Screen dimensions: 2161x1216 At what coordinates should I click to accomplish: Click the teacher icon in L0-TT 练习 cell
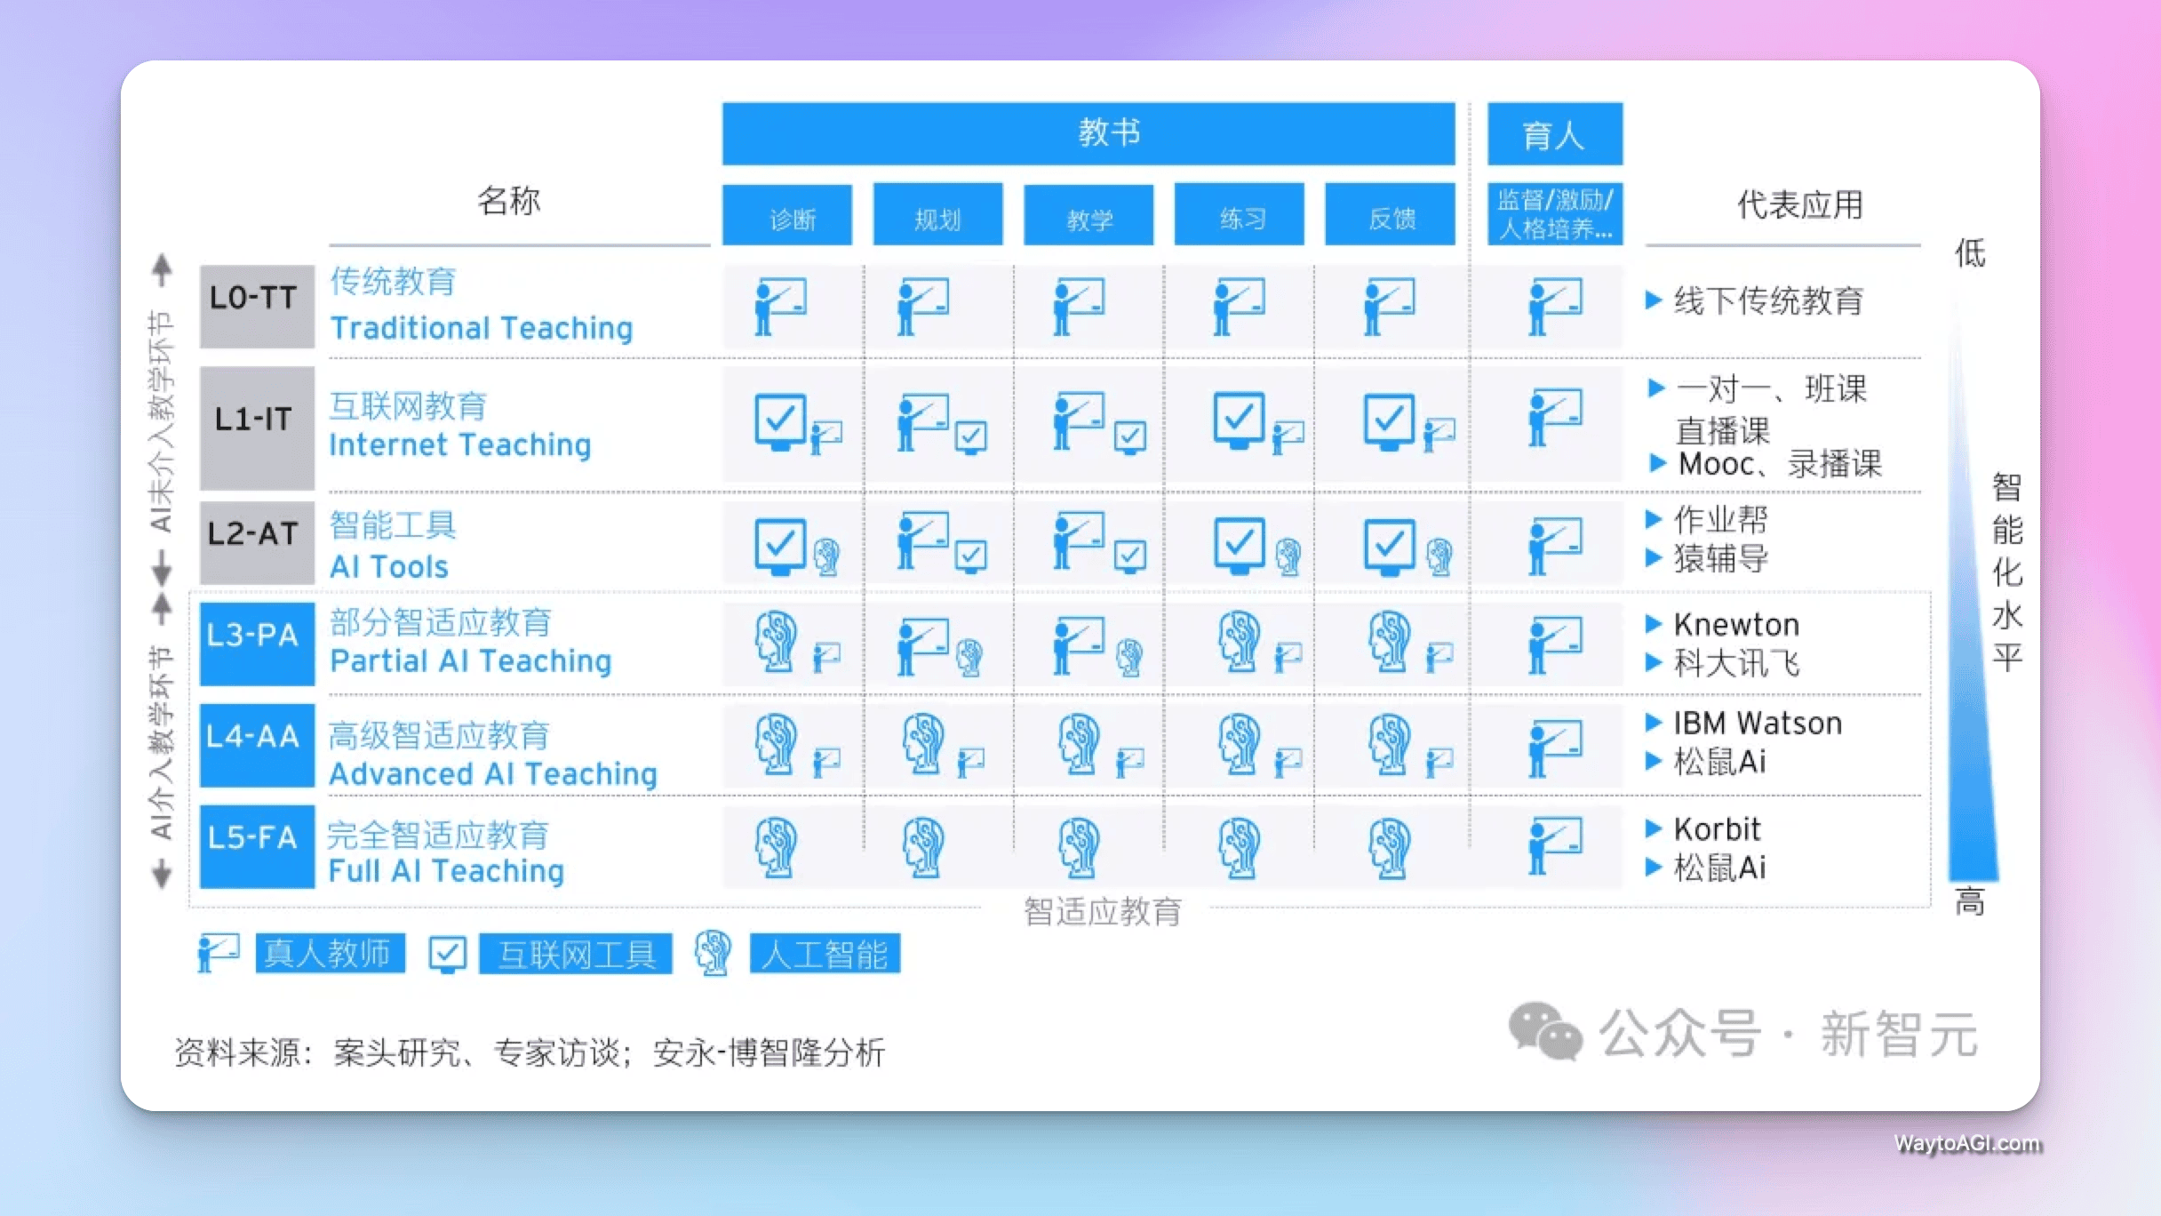[x=1239, y=307]
